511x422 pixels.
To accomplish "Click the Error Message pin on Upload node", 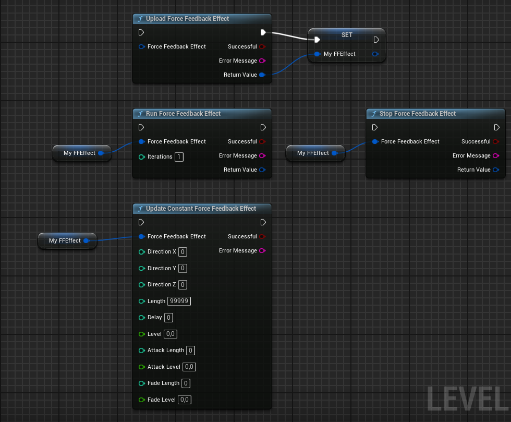I will (262, 61).
